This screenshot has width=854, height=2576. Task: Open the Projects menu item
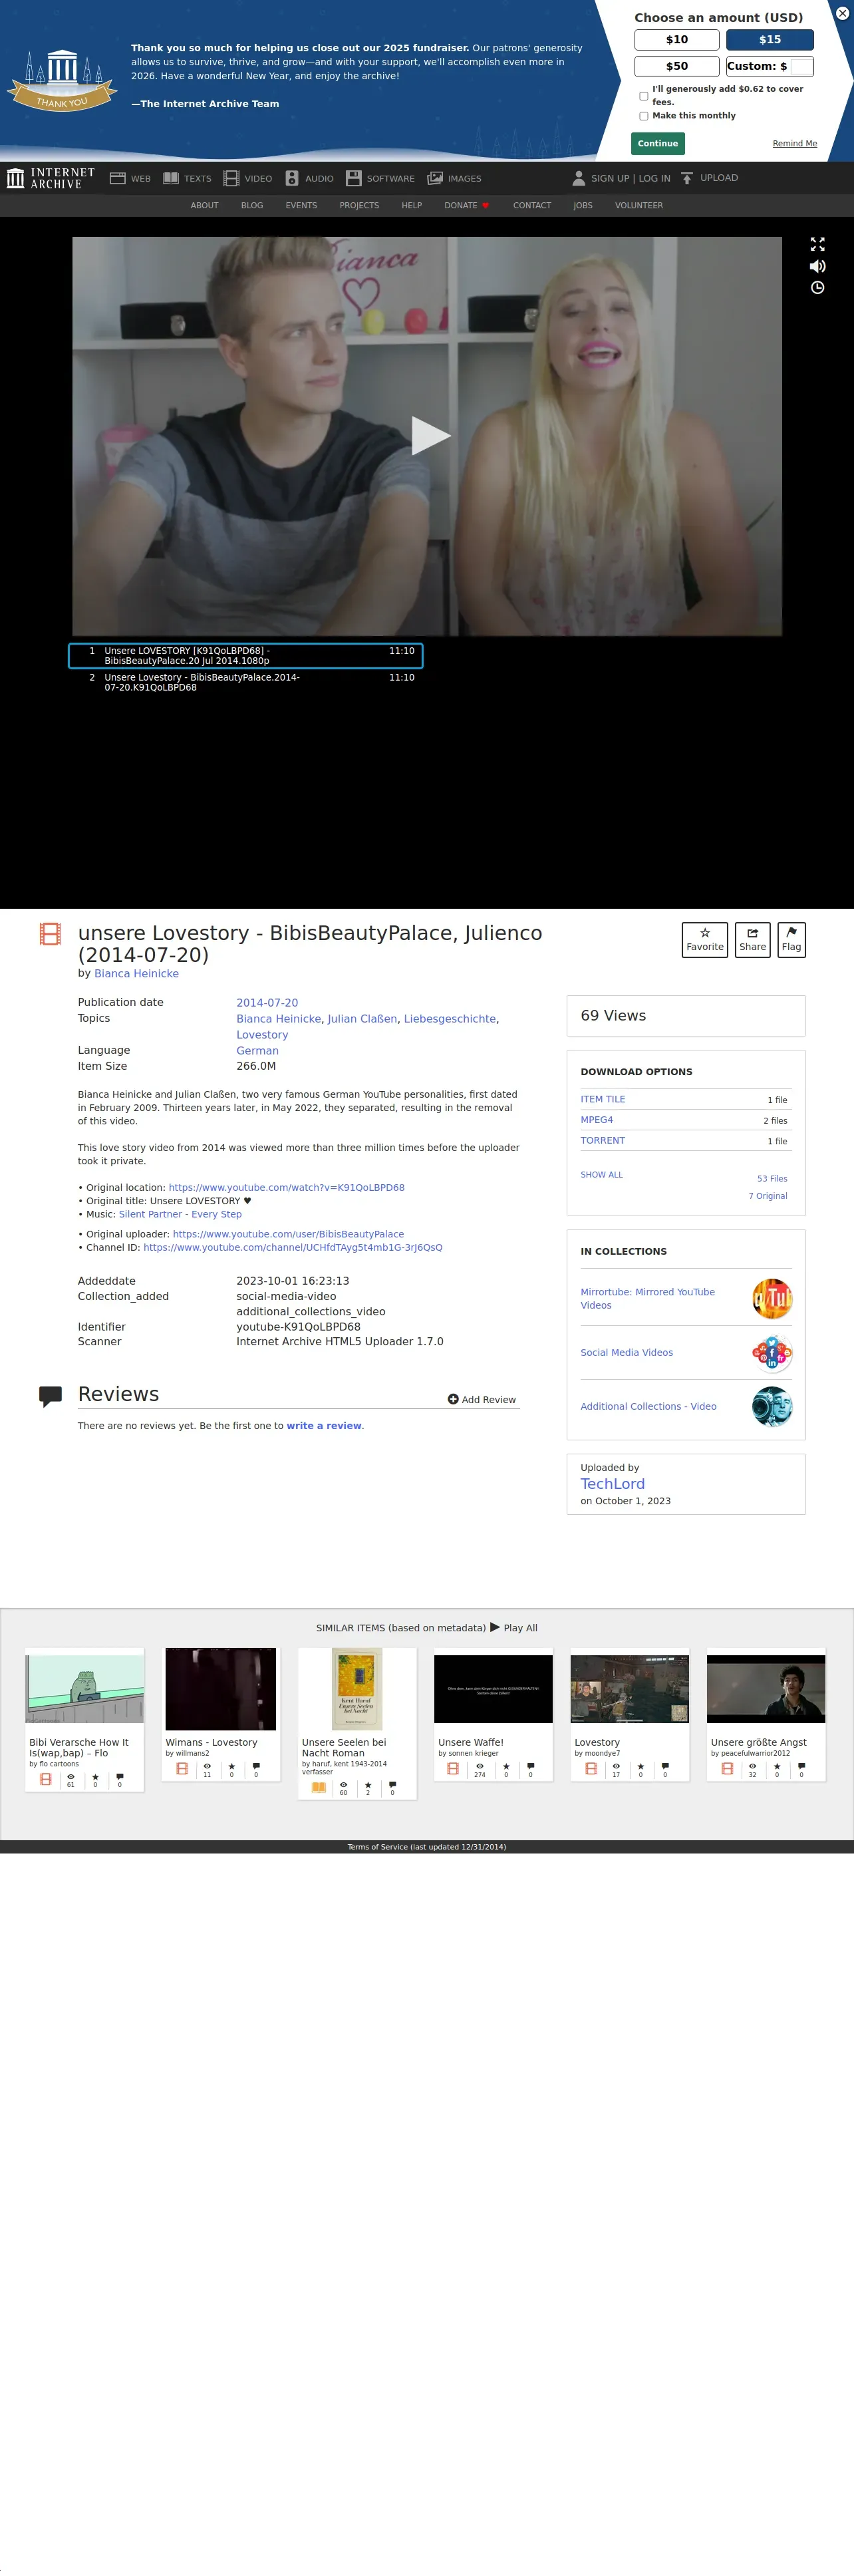pos(359,205)
